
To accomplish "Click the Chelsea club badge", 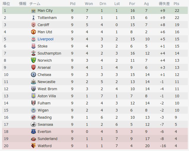I will (x=33, y=74).
